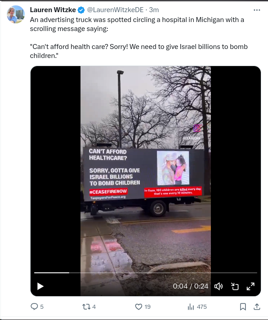
Task: View the tweet's analytics bar chart icon
Action: click(191, 307)
